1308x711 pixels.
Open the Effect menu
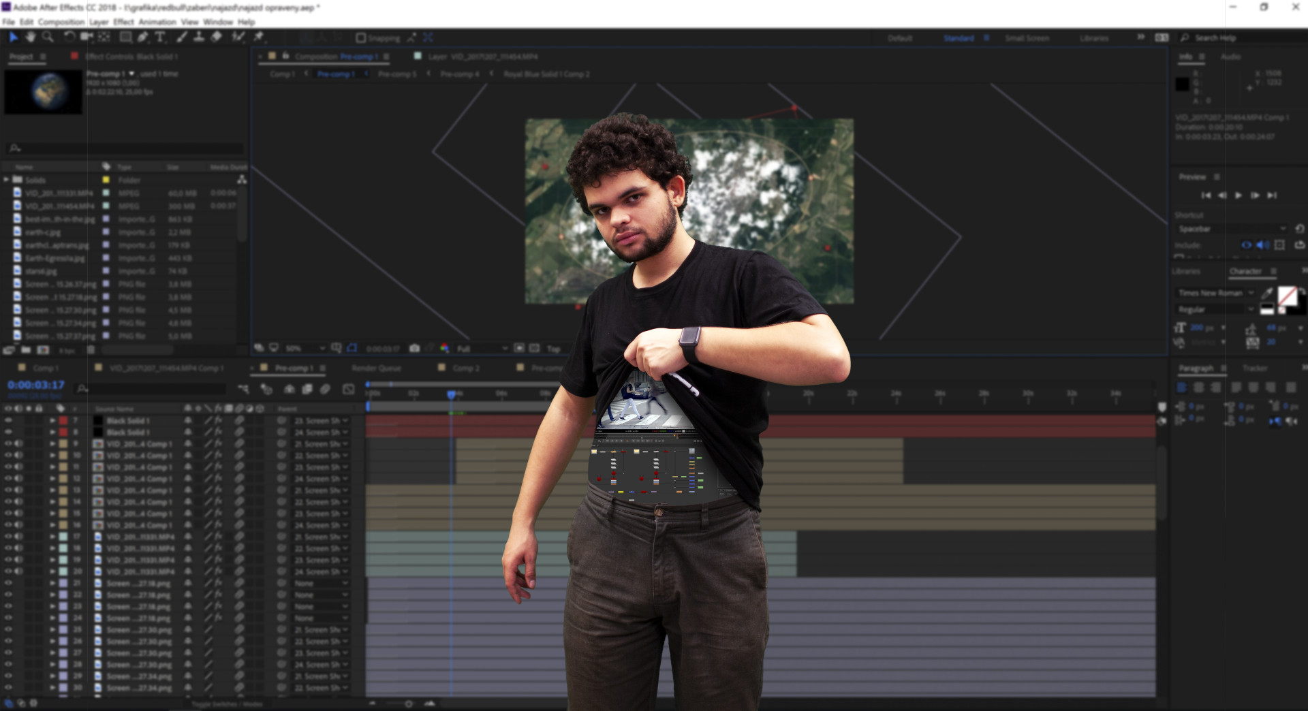click(123, 22)
